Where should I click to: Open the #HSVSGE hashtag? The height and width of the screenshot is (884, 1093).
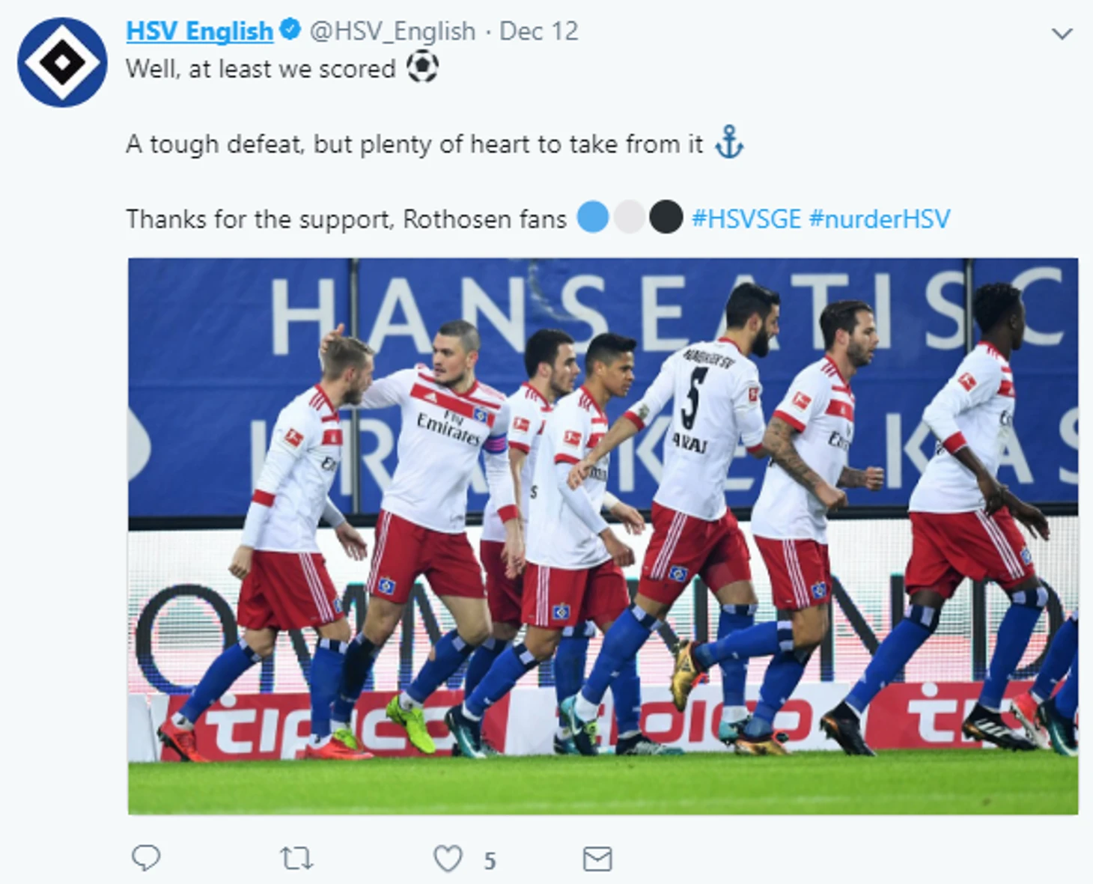(746, 219)
